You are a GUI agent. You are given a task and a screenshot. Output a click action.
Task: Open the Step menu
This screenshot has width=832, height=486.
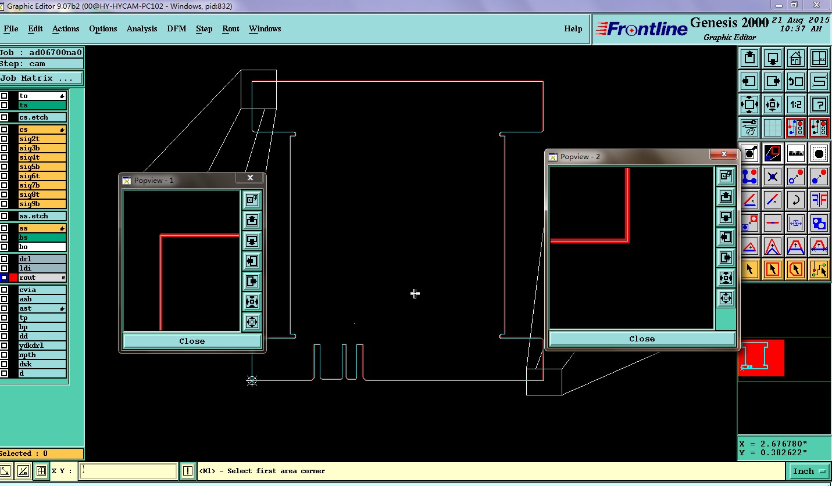tap(204, 28)
